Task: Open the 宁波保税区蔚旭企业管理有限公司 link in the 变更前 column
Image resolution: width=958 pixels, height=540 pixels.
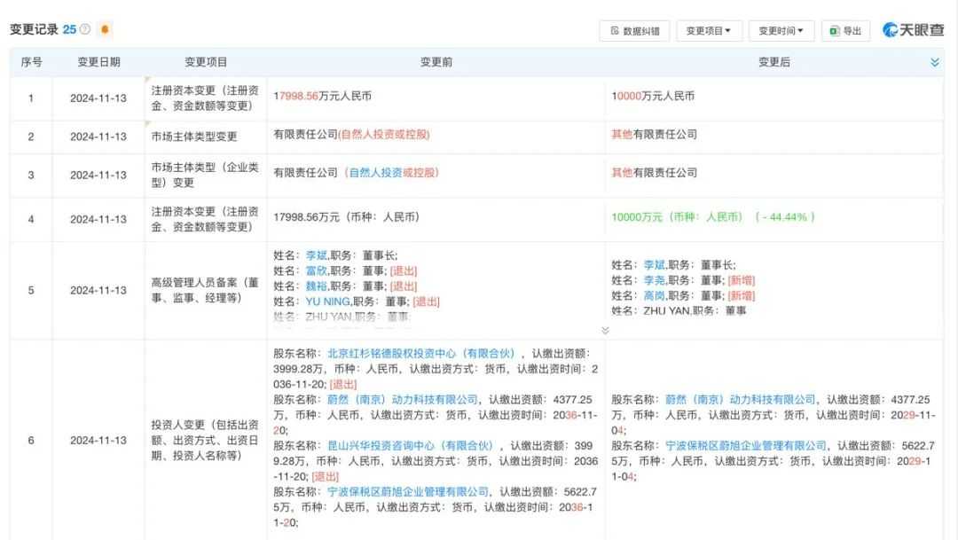Action: [x=408, y=492]
